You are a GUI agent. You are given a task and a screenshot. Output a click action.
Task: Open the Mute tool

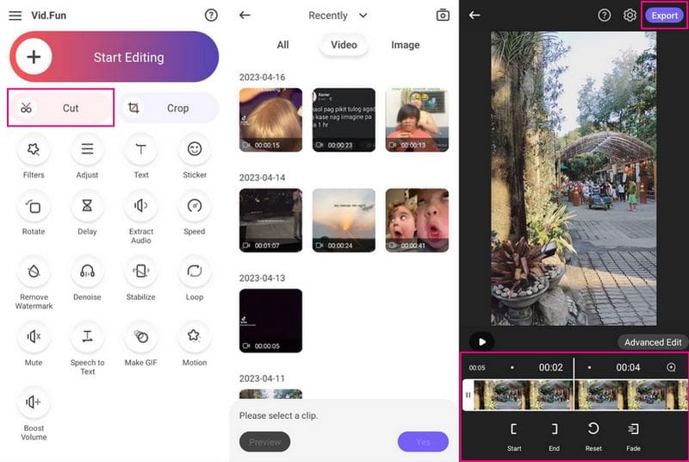(x=34, y=345)
